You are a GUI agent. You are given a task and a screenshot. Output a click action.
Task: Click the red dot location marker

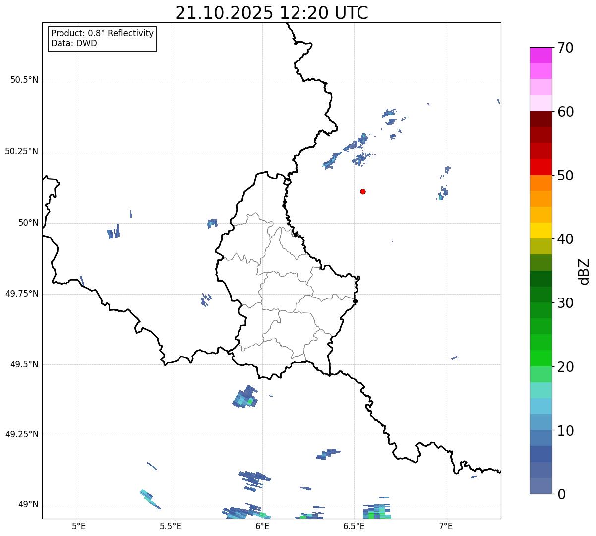(x=363, y=191)
